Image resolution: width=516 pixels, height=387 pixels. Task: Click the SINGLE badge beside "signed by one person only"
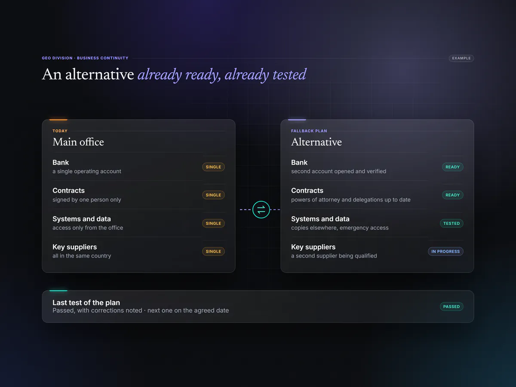pyautogui.click(x=213, y=195)
